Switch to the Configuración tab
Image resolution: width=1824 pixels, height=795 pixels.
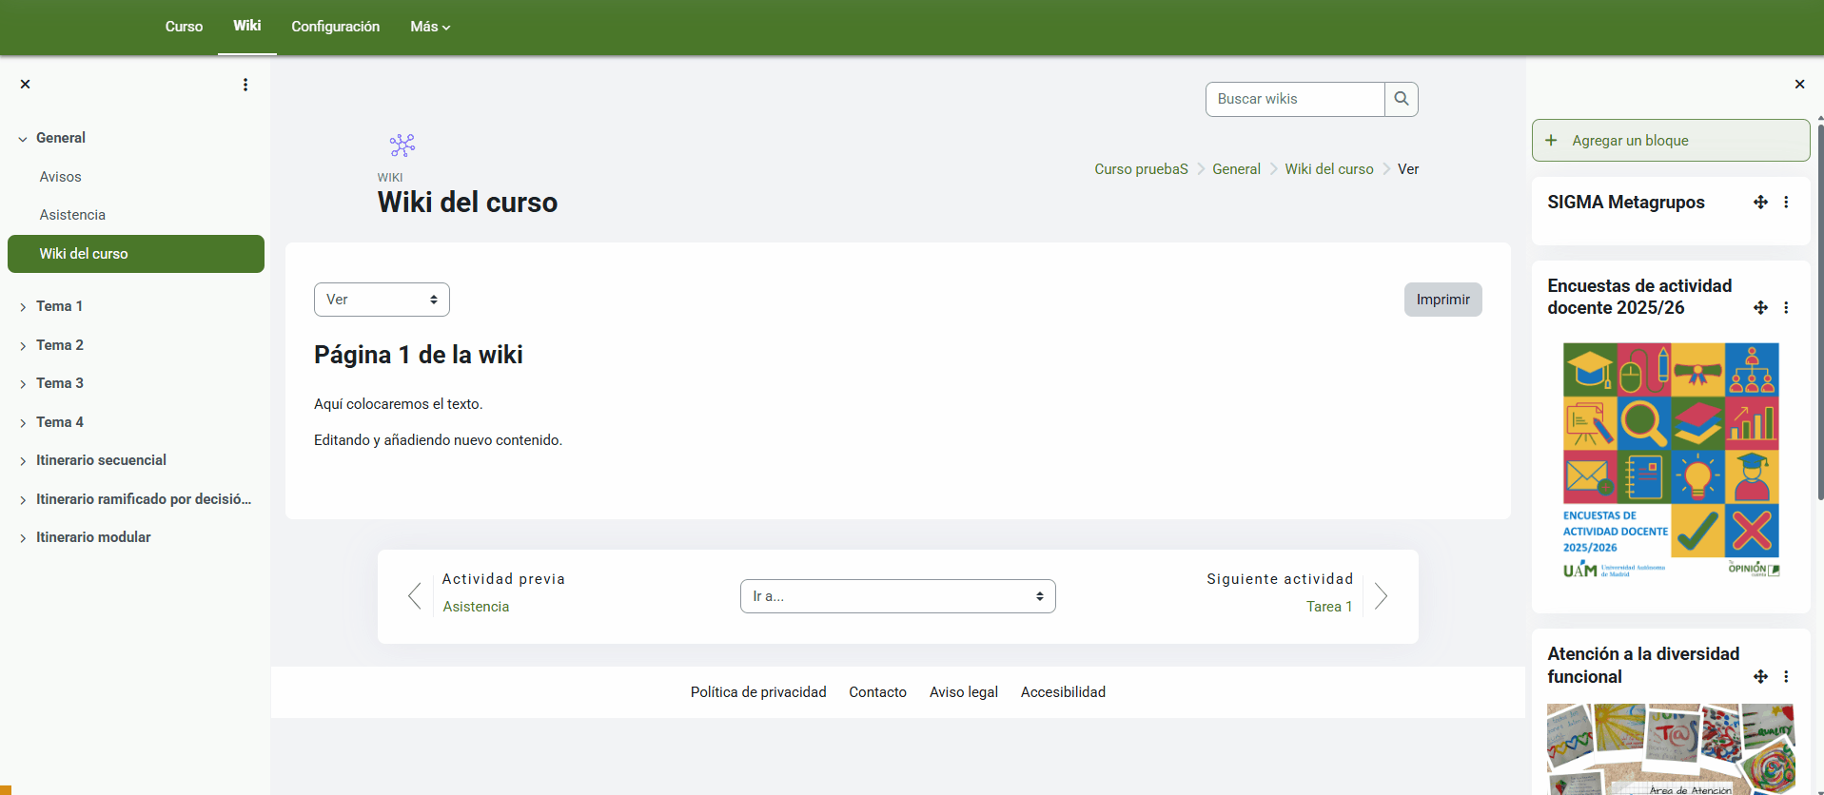(x=335, y=27)
